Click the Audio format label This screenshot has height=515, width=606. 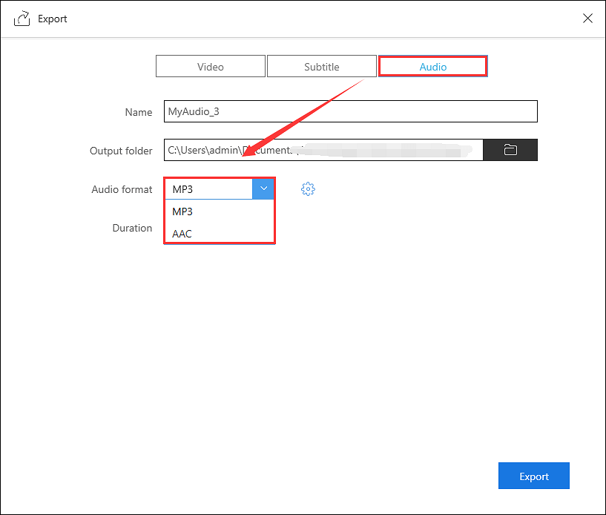[x=122, y=190]
